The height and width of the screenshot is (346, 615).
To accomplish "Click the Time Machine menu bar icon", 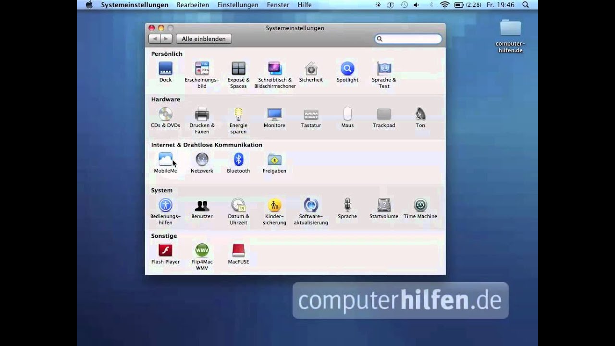I will click(404, 5).
